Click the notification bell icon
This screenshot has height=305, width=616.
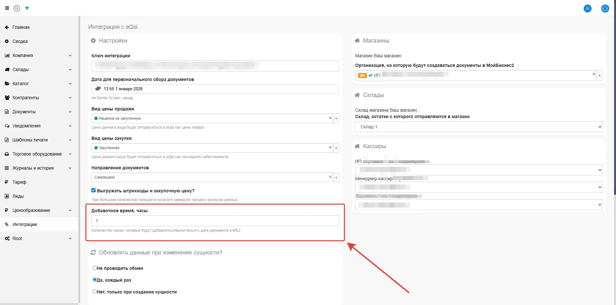tap(605, 9)
